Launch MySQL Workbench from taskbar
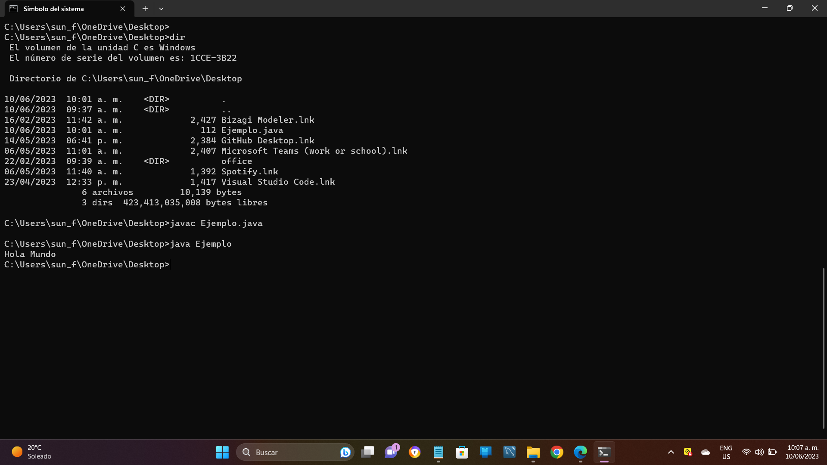Viewport: 827px width, 465px height. [x=510, y=452]
